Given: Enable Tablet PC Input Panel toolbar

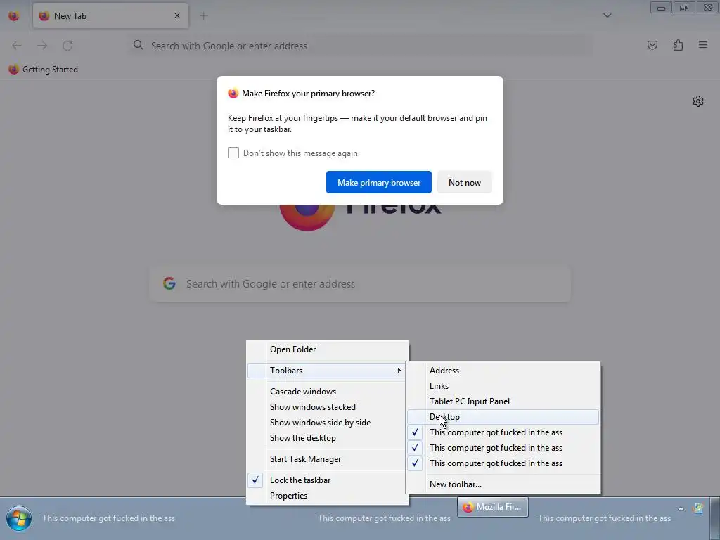Looking at the screenshot, I should [x=503, y=401].
